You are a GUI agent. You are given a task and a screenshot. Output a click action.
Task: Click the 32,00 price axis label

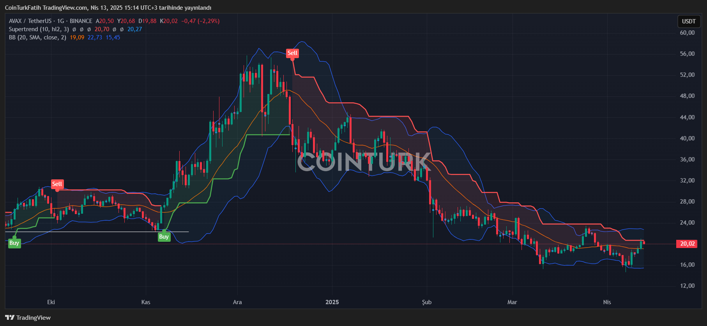[687, 181]
